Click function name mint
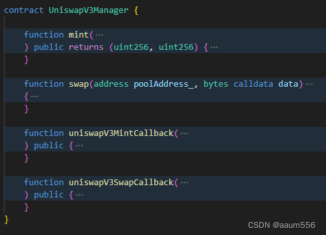326x235 pixels. (78, 35)
